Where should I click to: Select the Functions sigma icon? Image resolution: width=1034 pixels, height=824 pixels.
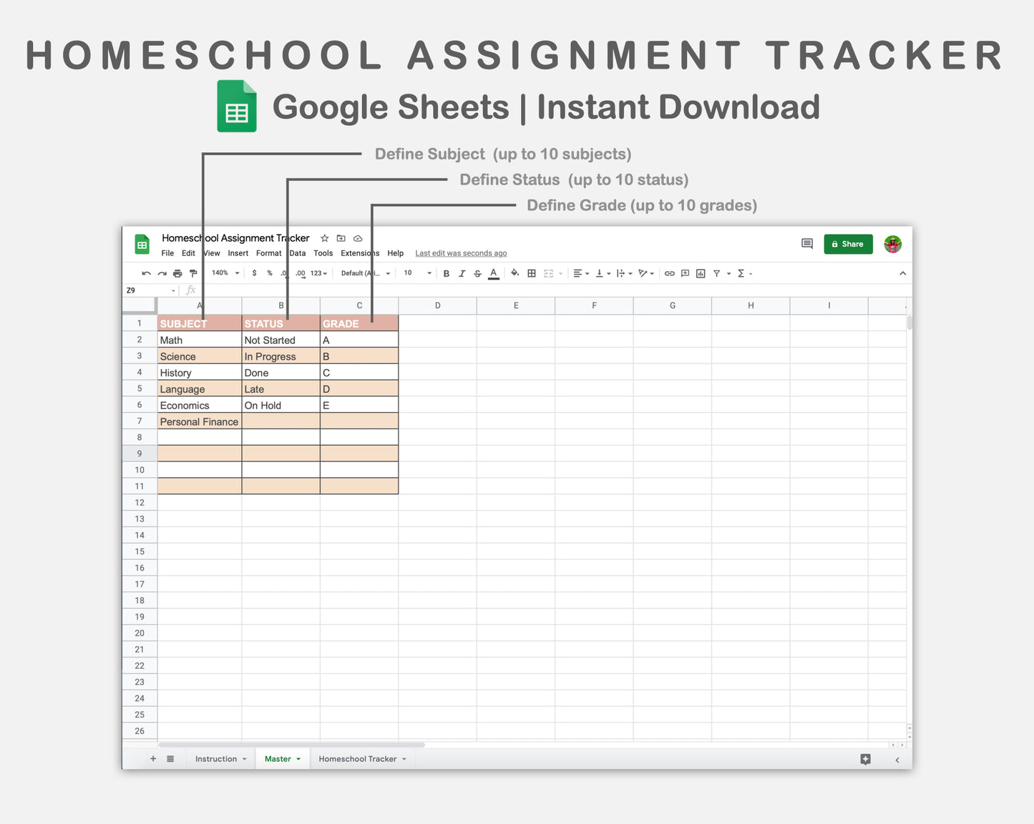739,273
